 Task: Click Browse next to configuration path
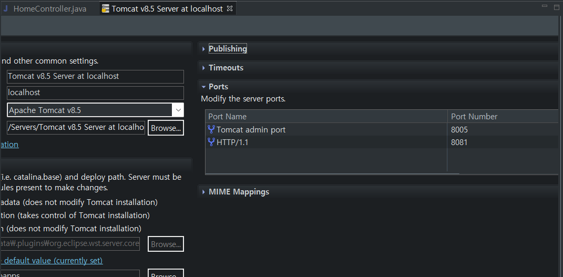[x=166, y=128]
